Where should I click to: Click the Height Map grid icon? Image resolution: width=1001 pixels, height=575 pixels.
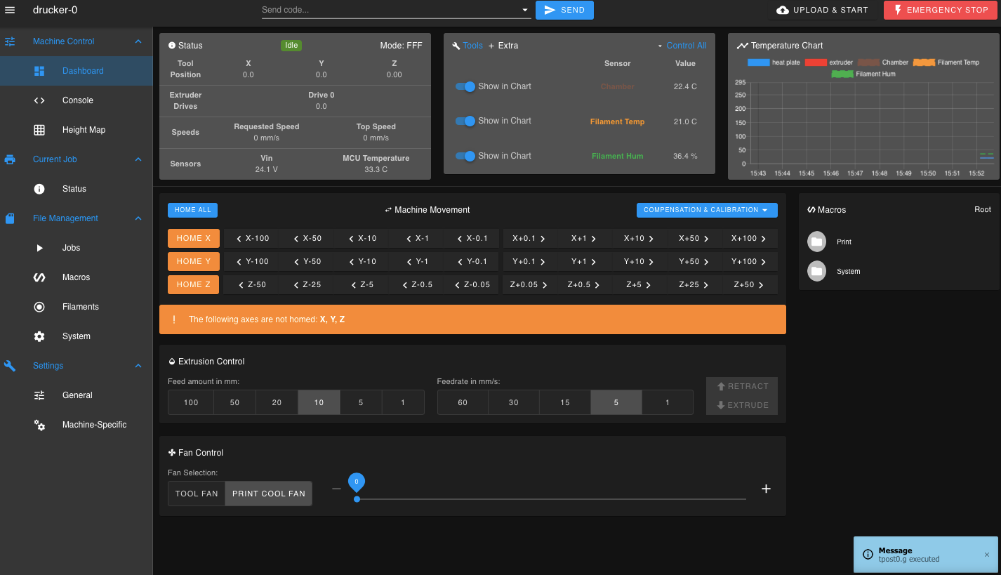click(39, 130)
